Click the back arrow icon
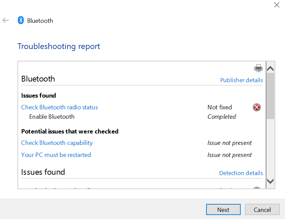The height and width of the screenshot is (219, 285). click(6, 20)
